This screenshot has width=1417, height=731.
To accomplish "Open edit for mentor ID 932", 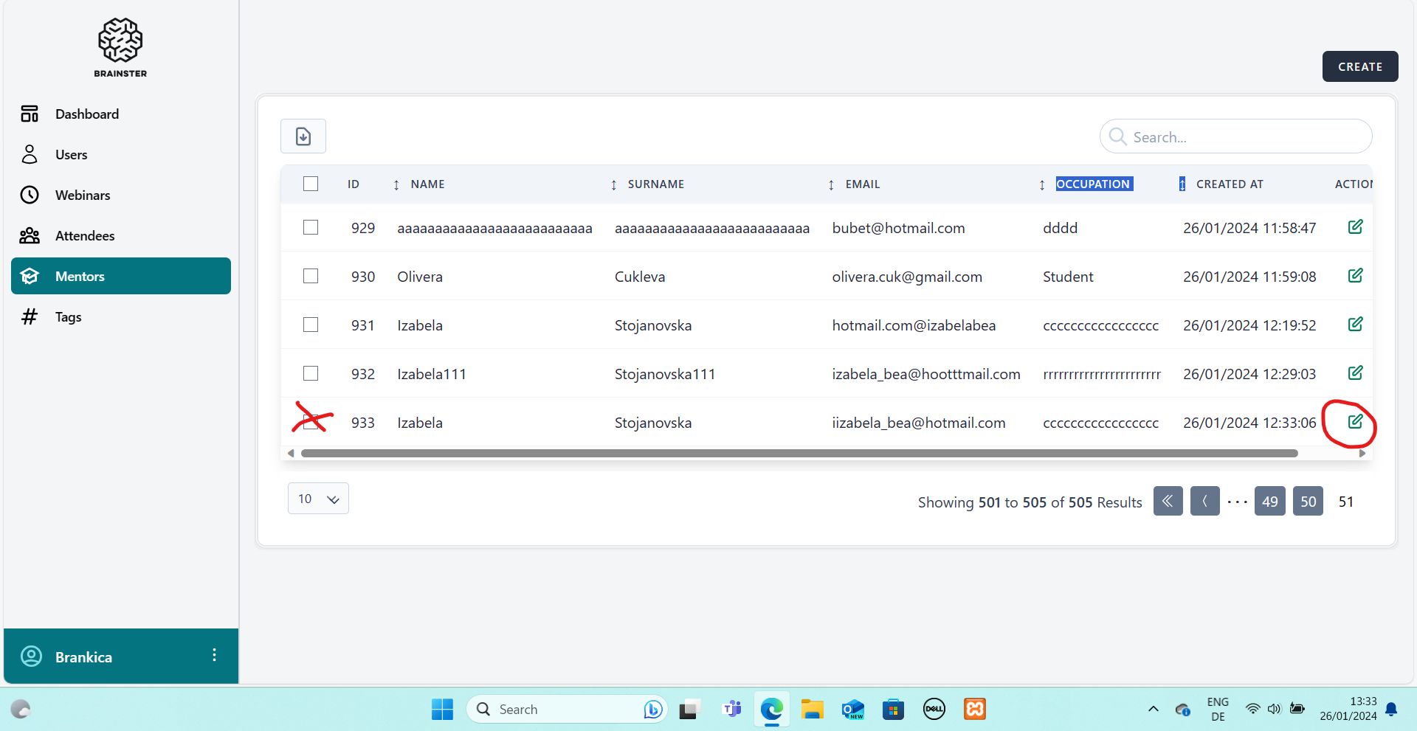I will pyautogui.click(x=1355, y=373).
